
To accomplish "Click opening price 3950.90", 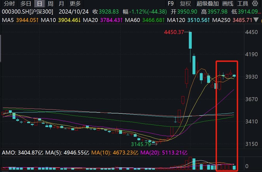I will (x=187, y=12).
